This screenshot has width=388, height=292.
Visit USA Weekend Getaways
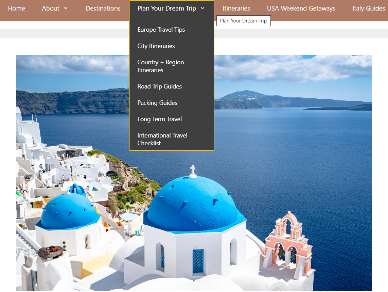(x=301, y=8)
